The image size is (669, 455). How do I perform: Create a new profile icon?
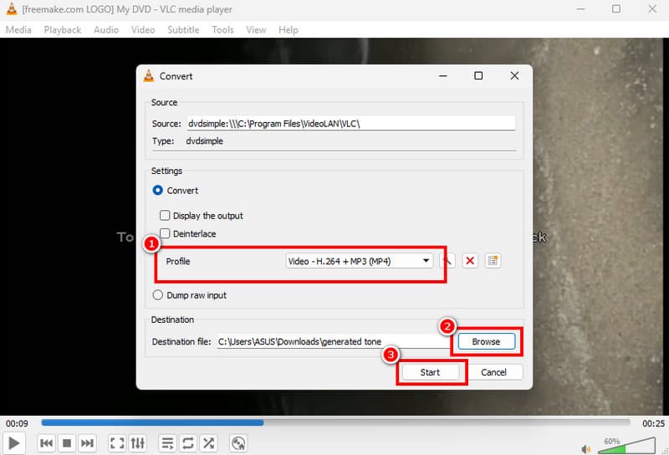click(493, 261)
